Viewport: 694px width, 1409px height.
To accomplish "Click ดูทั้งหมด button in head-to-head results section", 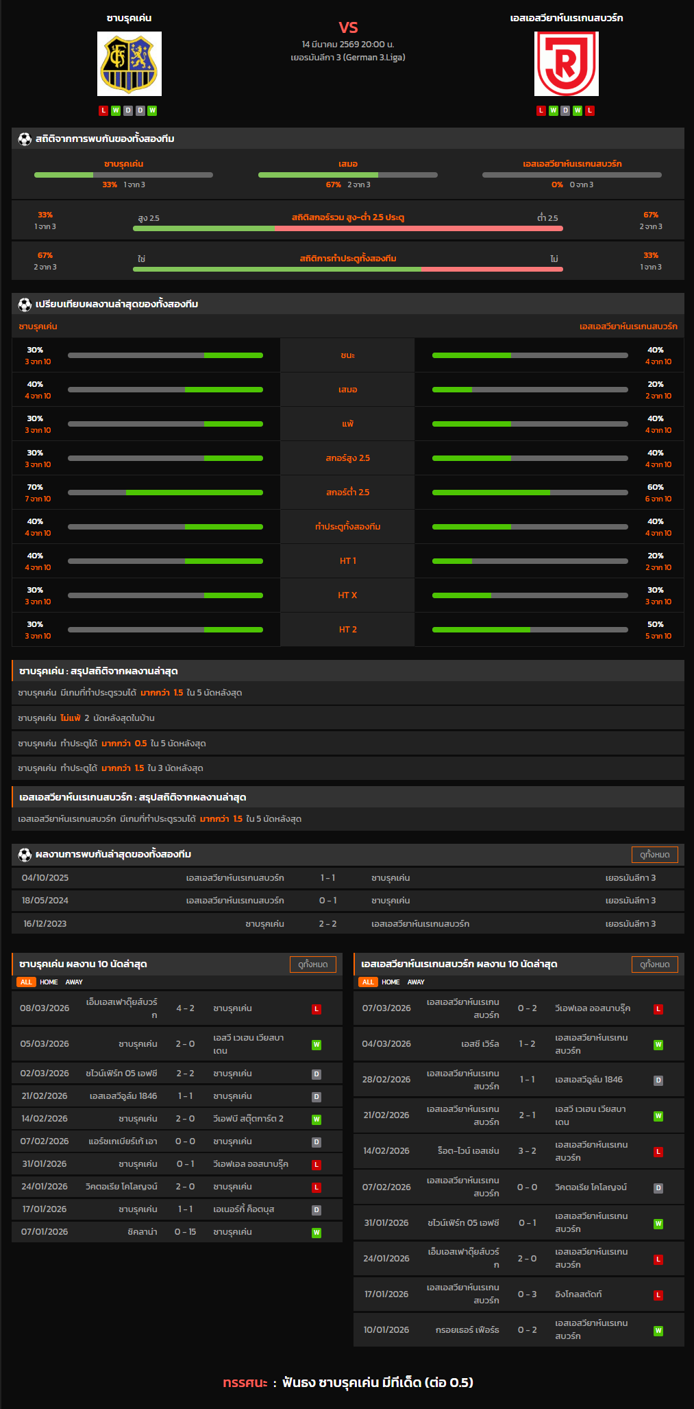I will (654, 855).
